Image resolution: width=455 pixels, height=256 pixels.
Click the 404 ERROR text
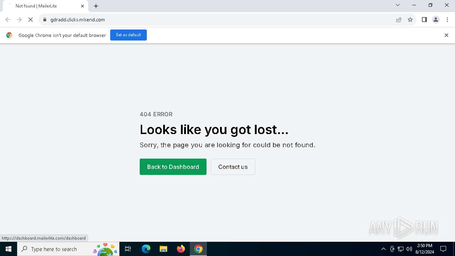(156, 114)
